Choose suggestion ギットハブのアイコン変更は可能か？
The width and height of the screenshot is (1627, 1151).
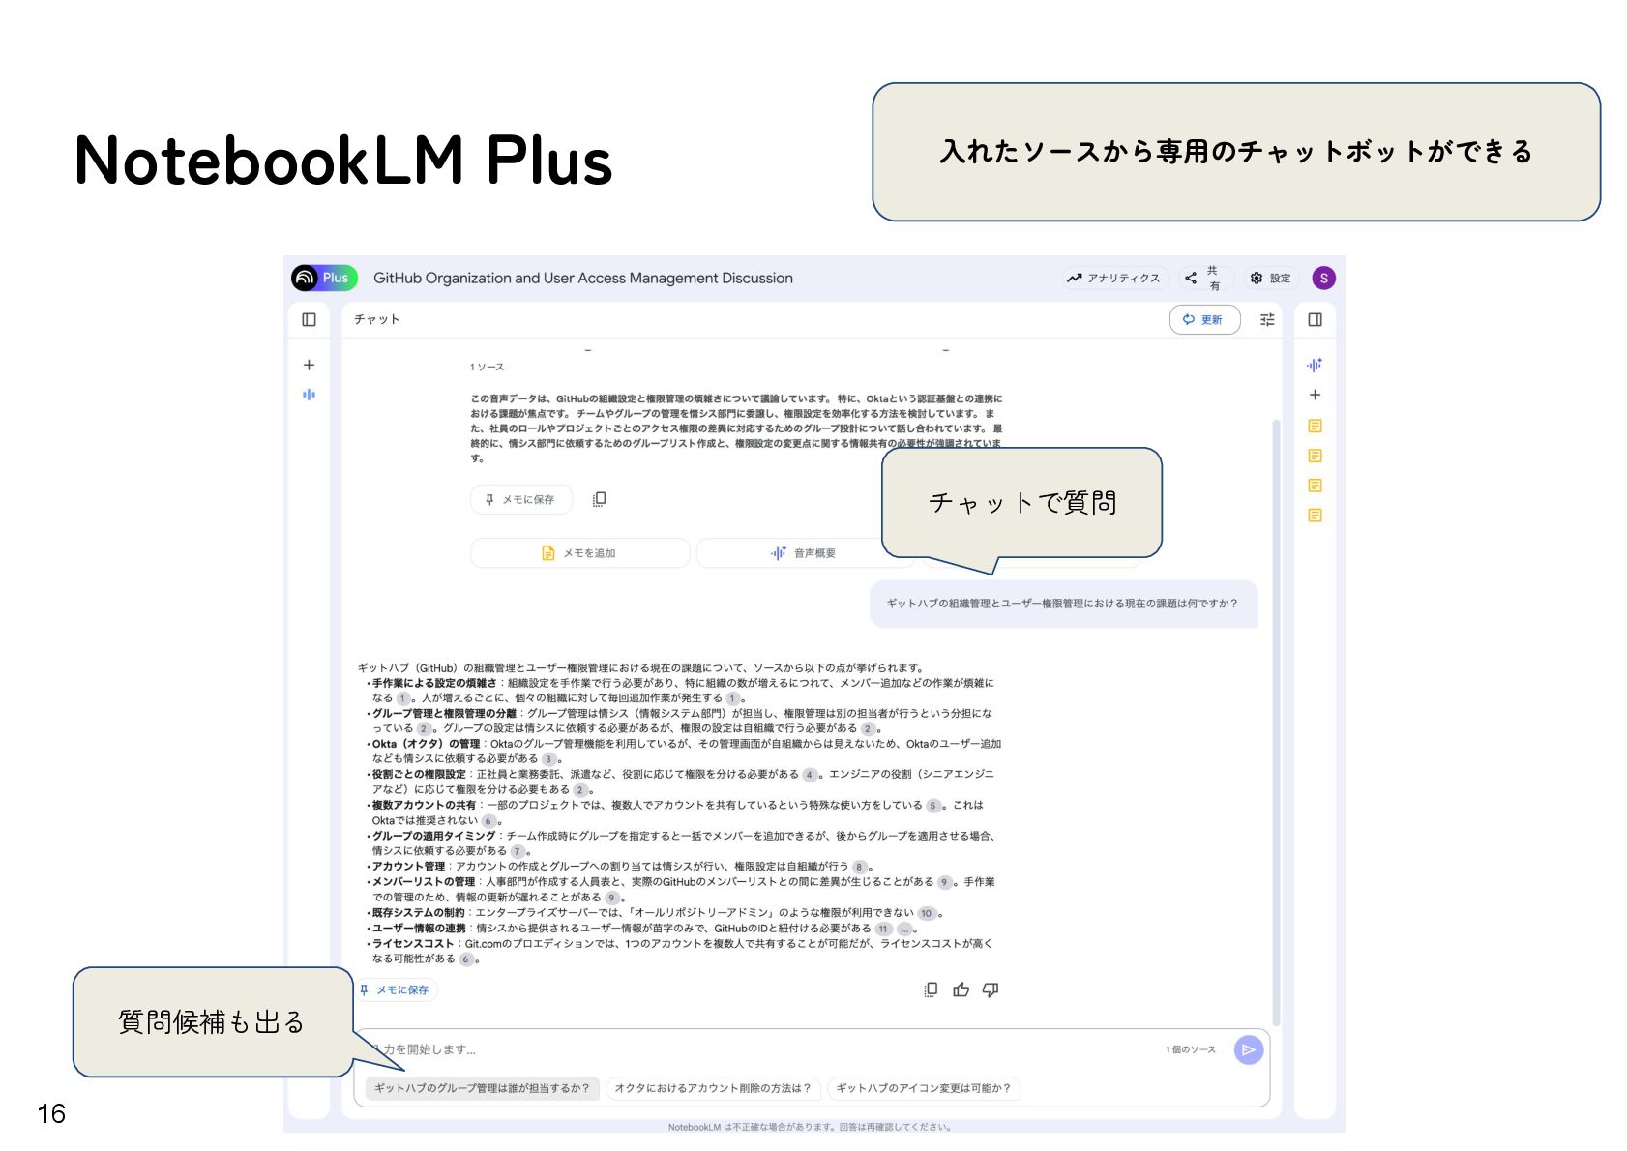(923, 1088)
